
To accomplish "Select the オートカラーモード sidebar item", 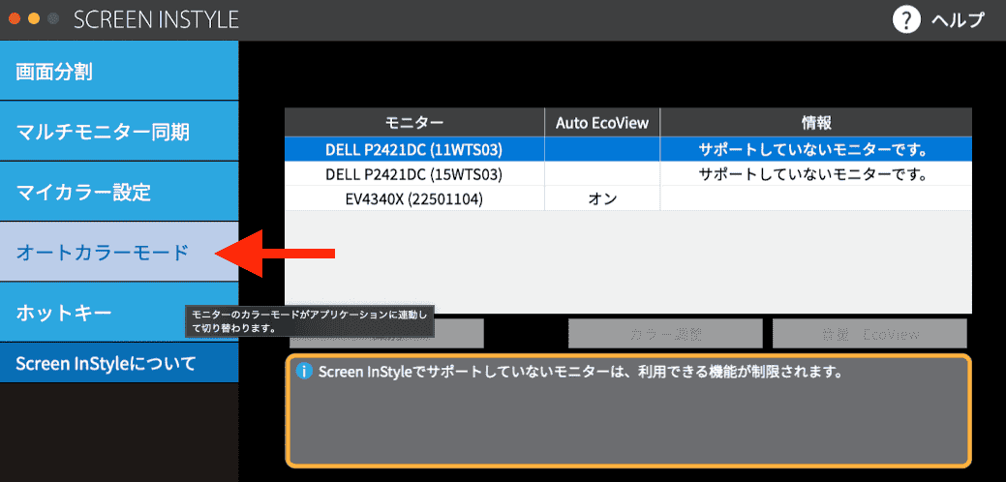I will 119,252.
